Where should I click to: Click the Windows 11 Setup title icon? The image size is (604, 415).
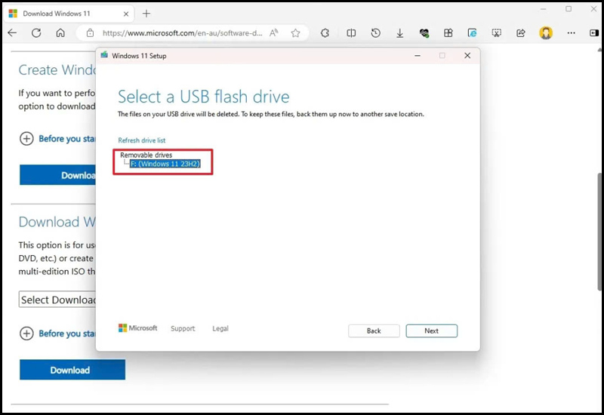coord(104,55)
